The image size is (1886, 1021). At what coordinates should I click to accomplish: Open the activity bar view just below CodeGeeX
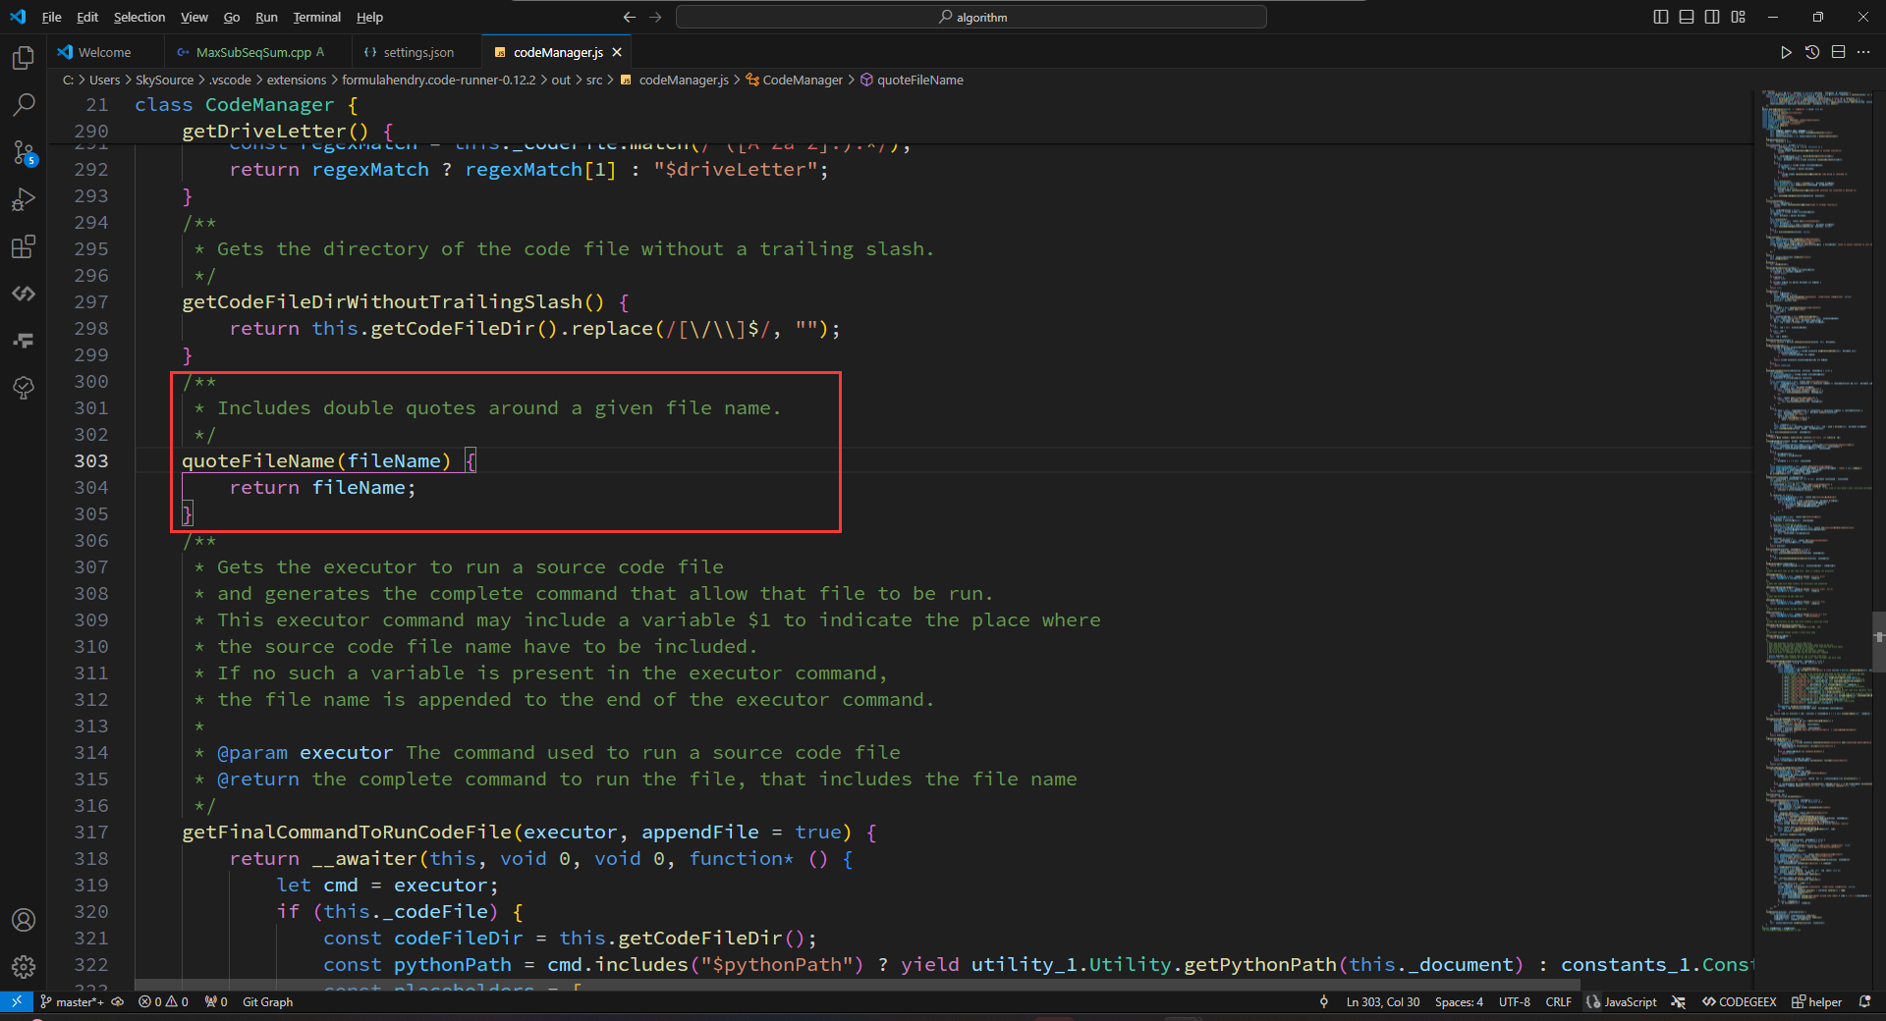(24, 341)
